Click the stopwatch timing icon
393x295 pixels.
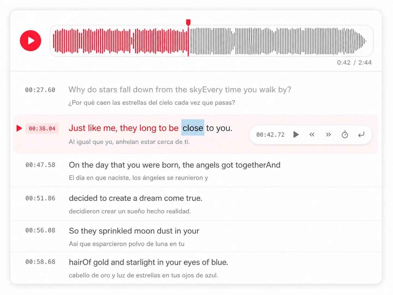pos(345,134)
